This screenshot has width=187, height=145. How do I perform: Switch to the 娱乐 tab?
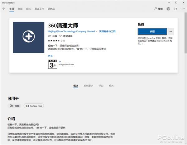coord(28,9)
